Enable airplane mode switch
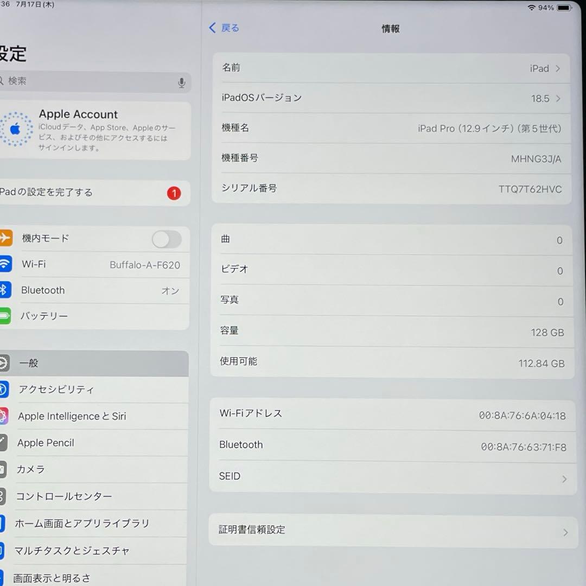The height and width of the screenshot is (586, 586). 166,239
